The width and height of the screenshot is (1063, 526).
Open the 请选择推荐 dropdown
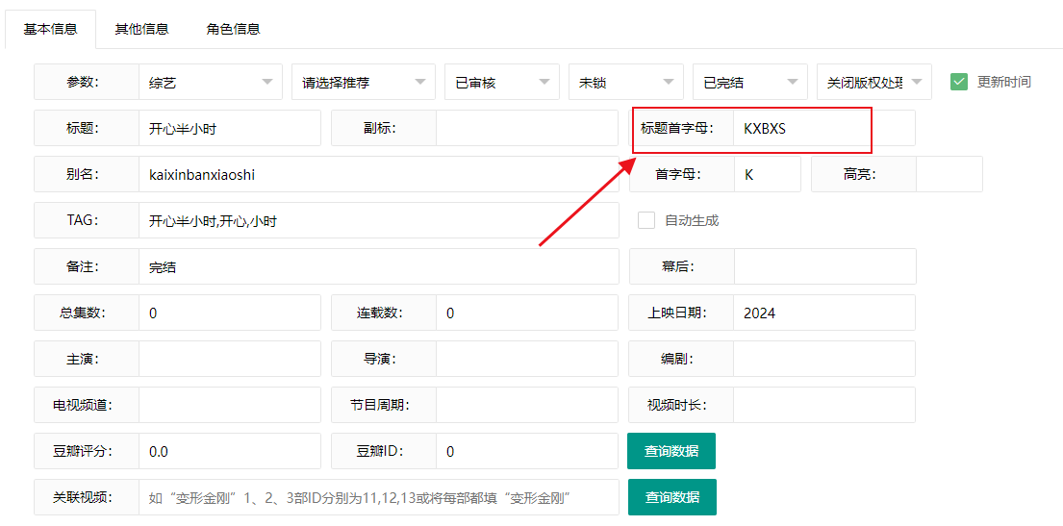pyautogui.click(x=363, y=83)
